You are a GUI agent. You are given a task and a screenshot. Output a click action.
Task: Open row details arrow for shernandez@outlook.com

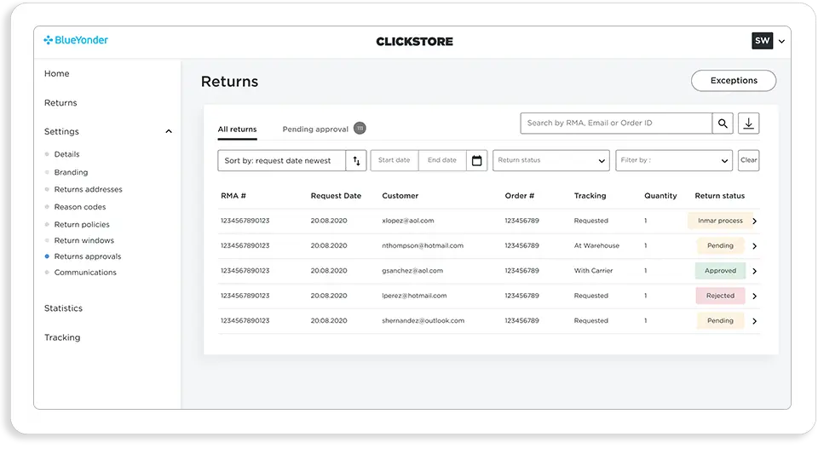[x=754, y=321]
